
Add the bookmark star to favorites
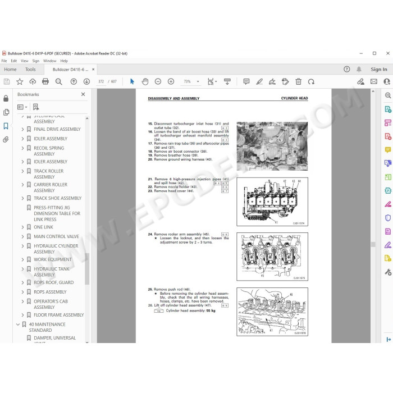pyautogui.click(x=20, y=81)
